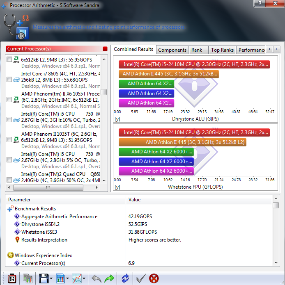The image size is (285, 285).
Task: Click the question mark help button
Action: 260,3
